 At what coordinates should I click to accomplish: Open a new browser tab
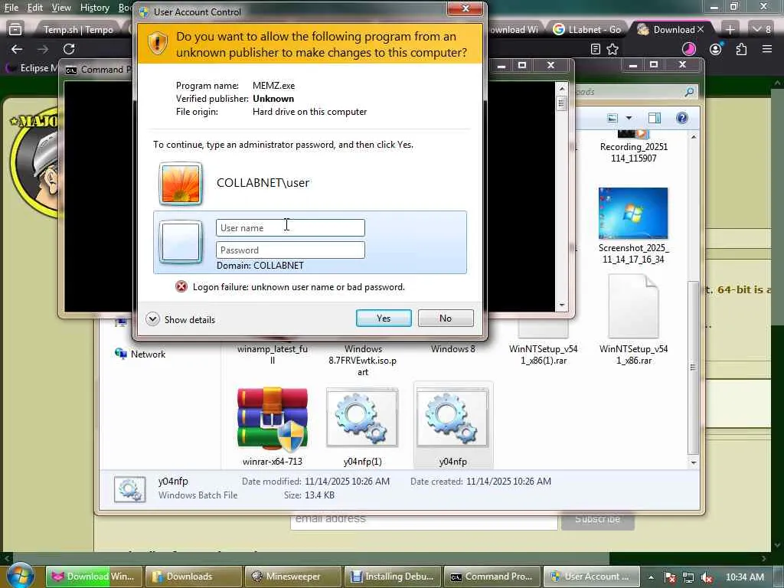click(x=730, y=30)
